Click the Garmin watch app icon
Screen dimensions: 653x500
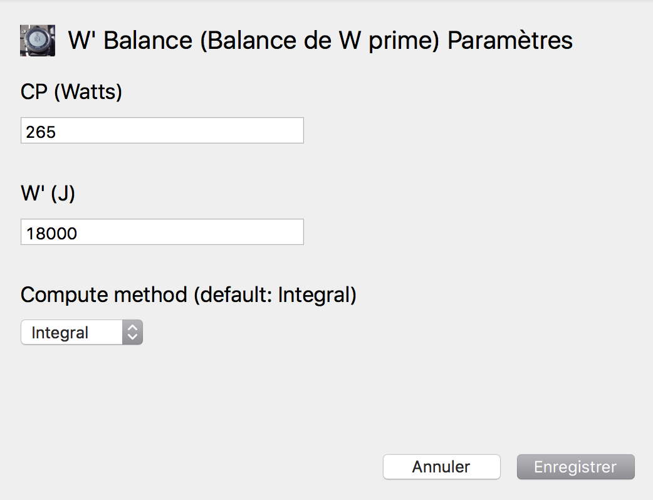pyautogui.click(x=38, y=40)
